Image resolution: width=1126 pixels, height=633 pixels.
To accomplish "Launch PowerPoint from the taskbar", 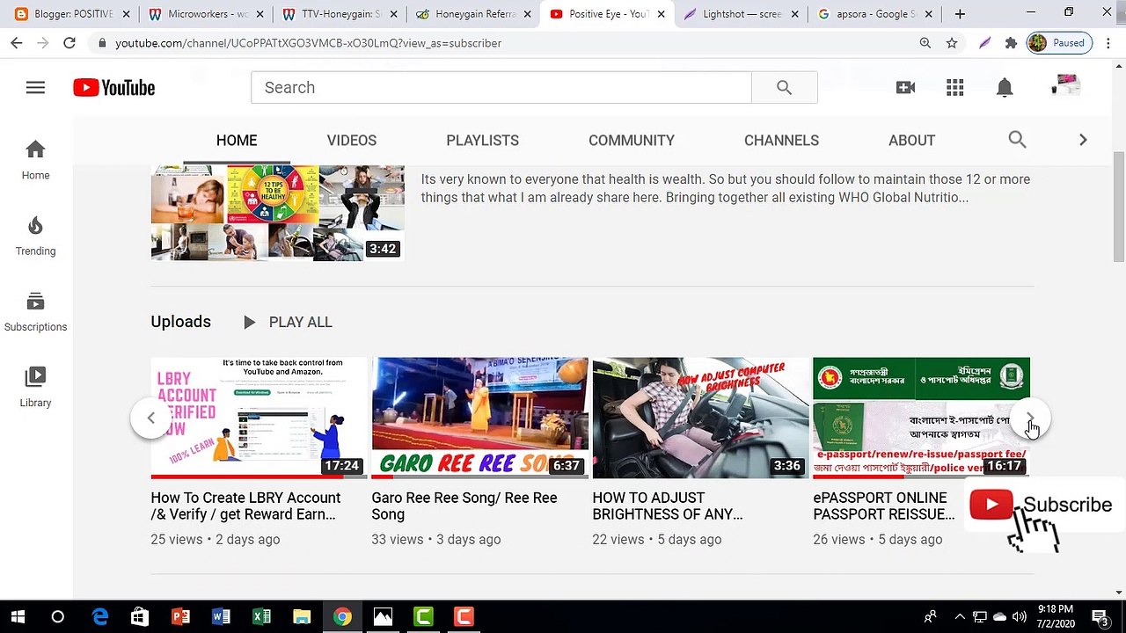I will tap(180, 617).
